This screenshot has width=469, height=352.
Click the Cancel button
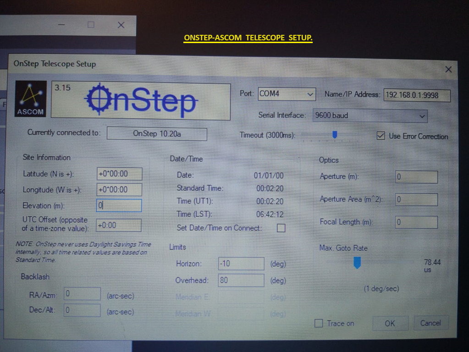tap(430, 323)
